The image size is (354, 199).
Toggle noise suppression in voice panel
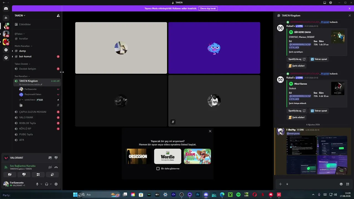50,167
